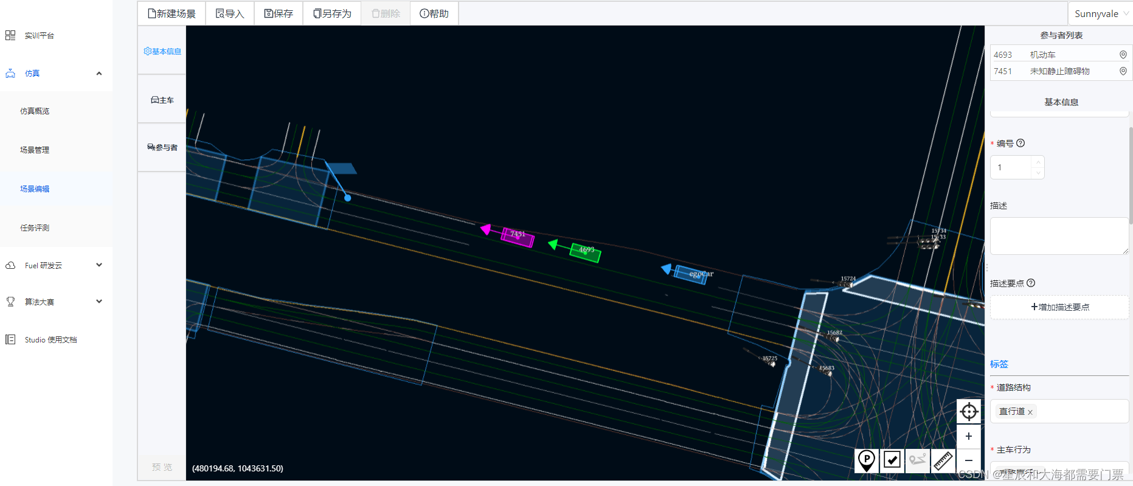Click the blue endpoint dot on map
Viewport: 1133px width, 486px height.
coord(348,198)
